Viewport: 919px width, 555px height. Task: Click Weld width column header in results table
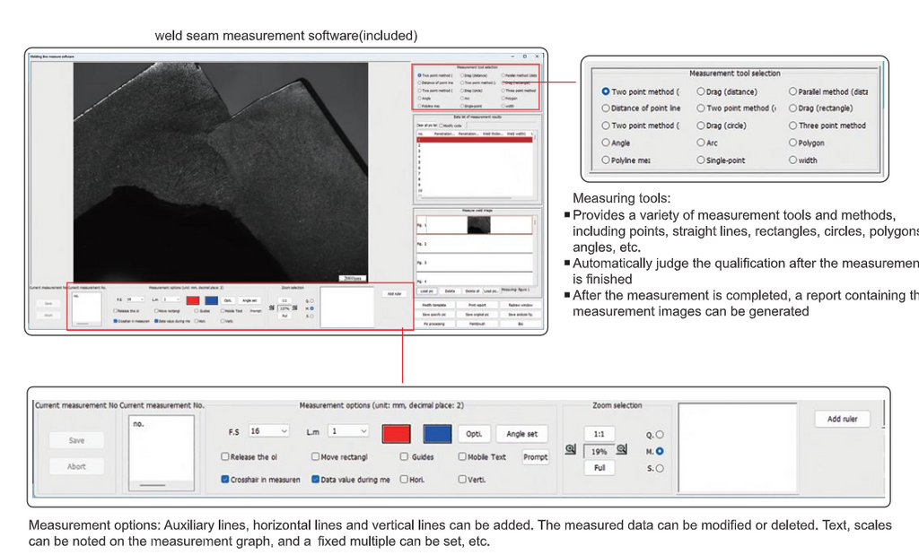(x=516, y=134)
